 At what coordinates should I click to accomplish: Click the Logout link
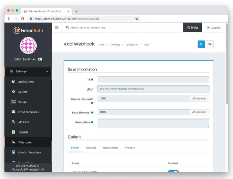pyautogui.click(x=214, y=27)
